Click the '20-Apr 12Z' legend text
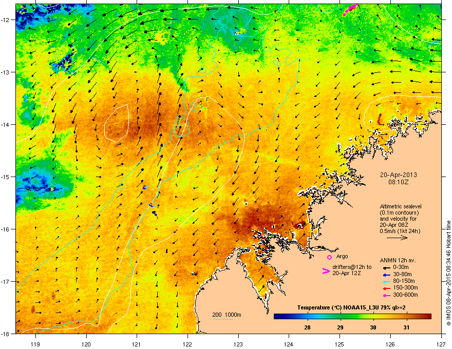Viewport: 452px width, 349px height. [x=347, y=273]
